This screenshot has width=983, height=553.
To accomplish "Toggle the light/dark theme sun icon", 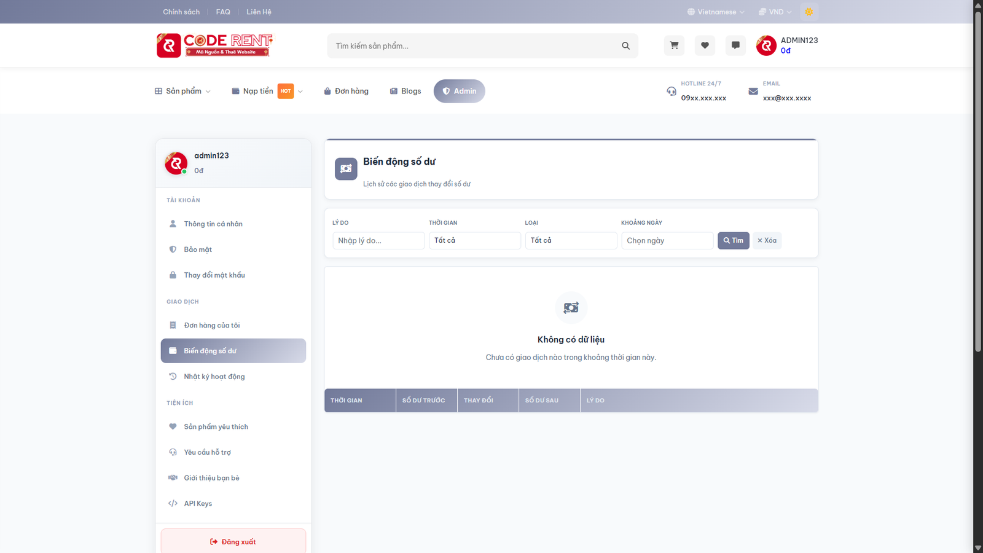I will pyautogui.click(x=809, y=11).
